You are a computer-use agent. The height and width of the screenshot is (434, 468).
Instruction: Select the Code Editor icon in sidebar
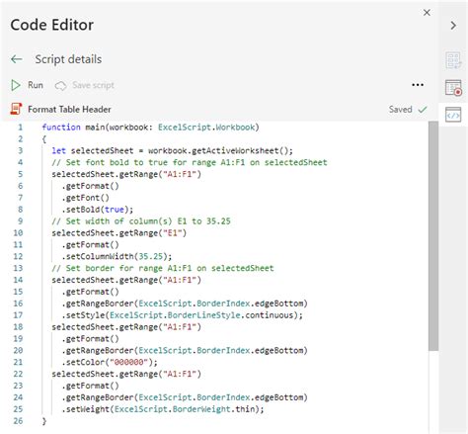point(453,115)
